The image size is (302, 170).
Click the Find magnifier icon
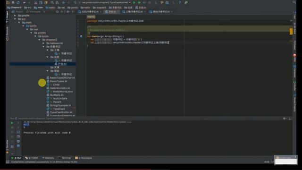click(52, 2)
